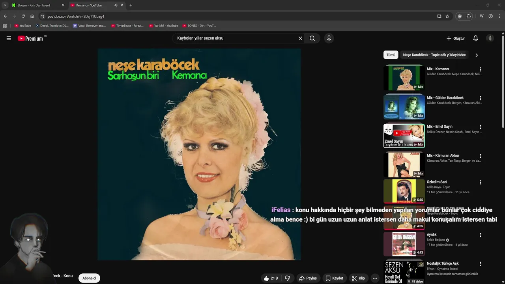Open a new browser tab
This screenshot has height=284, width=505.
131,5
